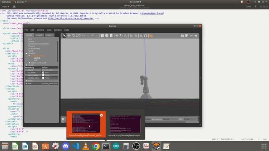Open the File menu in Gazebo
The image size is (269, 151).
point(26,30)
